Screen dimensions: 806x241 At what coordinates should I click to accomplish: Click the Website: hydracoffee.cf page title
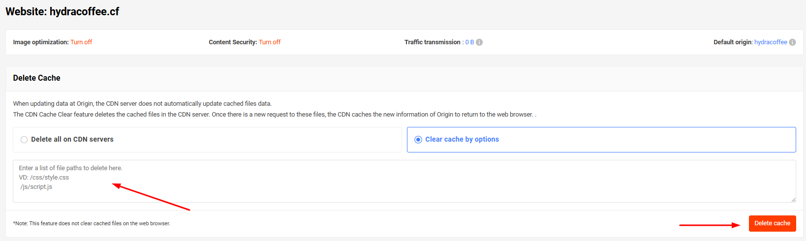pos(62,12)
